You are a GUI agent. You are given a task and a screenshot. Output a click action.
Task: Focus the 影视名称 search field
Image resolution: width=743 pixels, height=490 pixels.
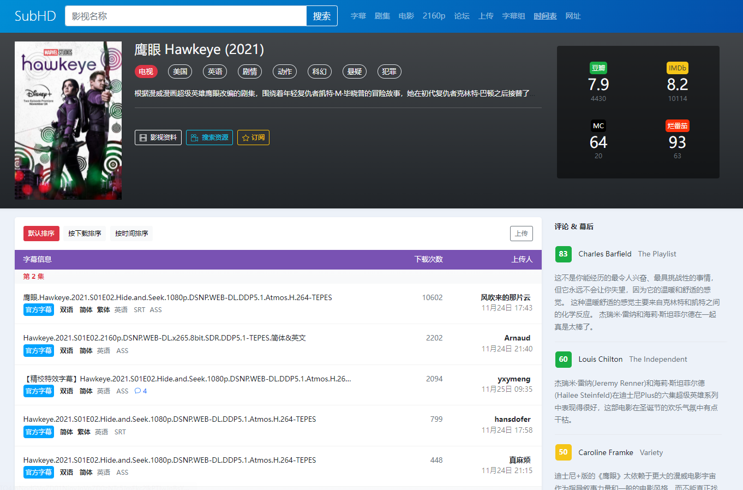[185, 16]
